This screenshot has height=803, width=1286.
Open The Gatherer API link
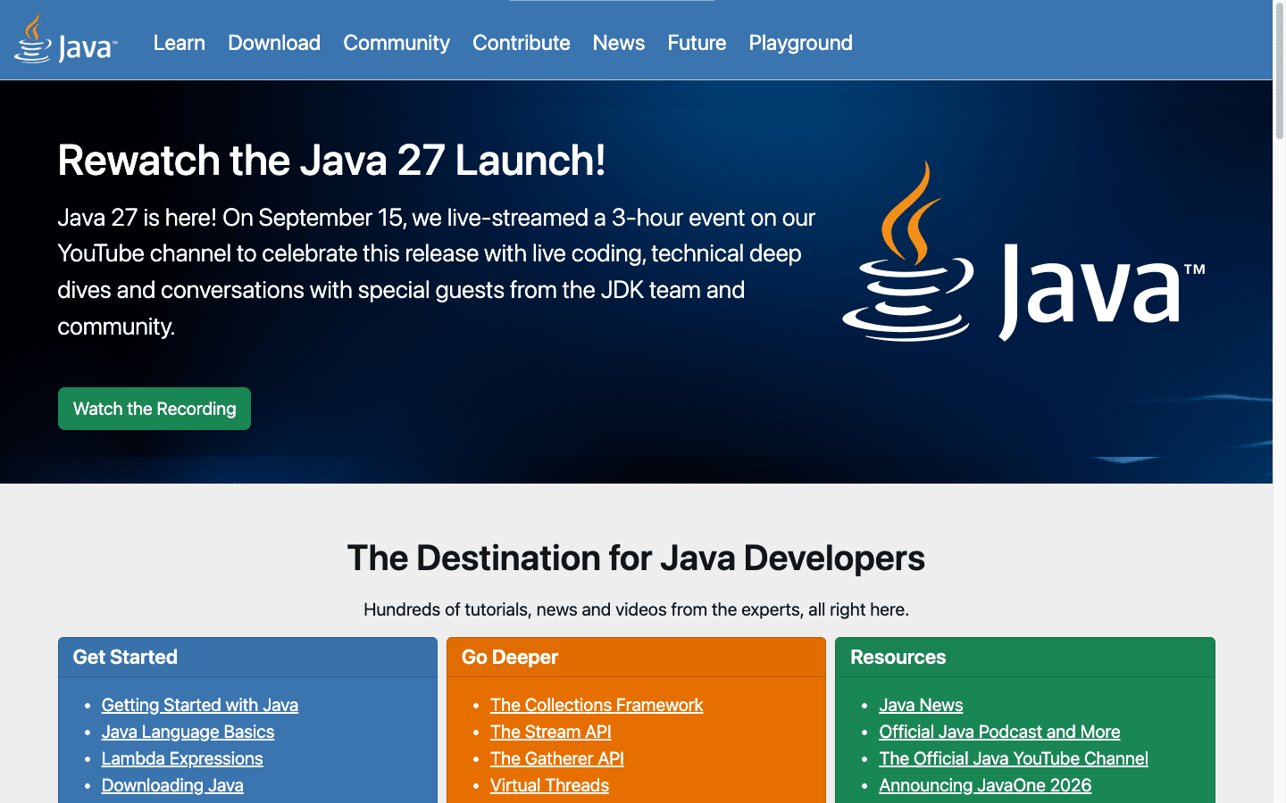(x=557, y=758)
